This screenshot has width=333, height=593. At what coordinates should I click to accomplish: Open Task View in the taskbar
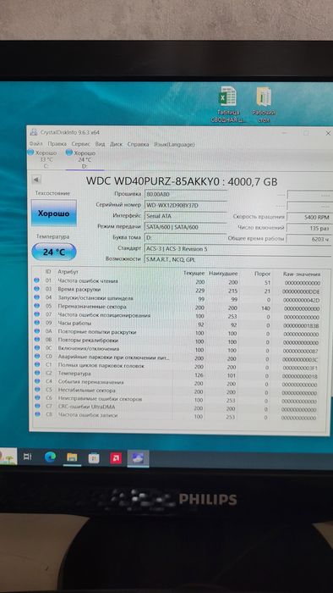point(28,457)
